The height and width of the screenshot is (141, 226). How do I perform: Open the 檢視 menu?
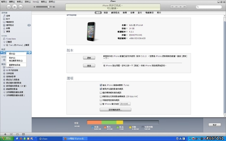[x=20, y=2]
